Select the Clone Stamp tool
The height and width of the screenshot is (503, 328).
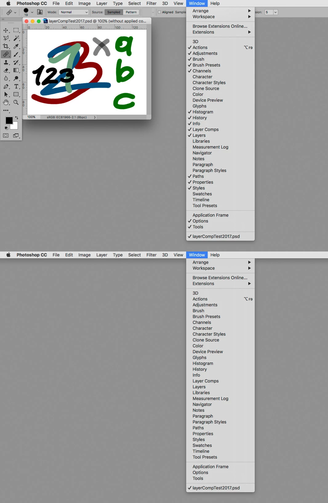click(6, 62)
